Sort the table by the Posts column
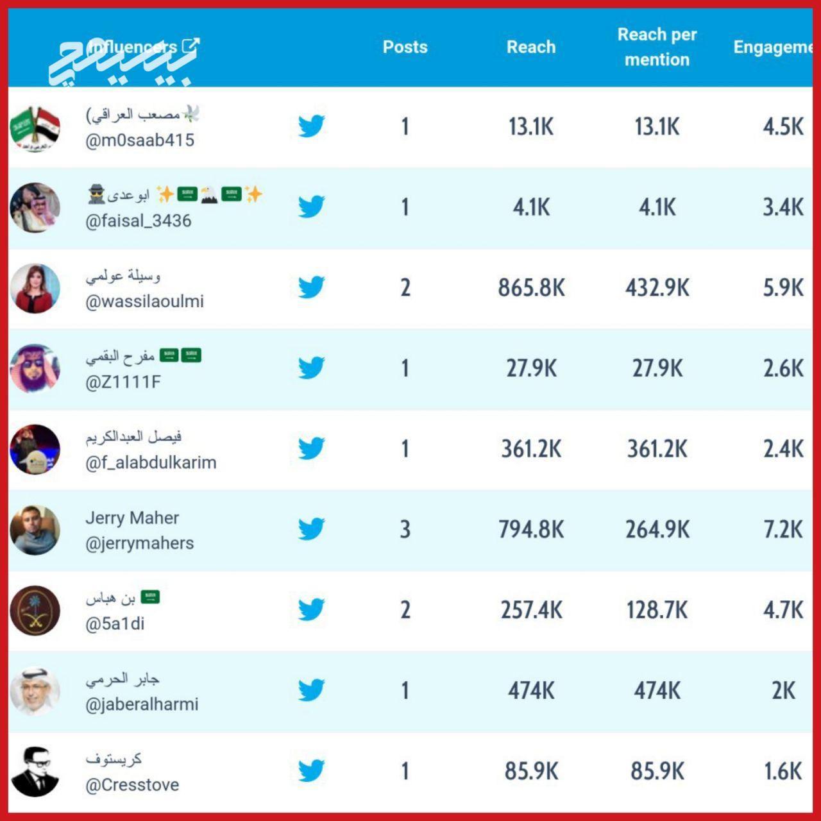821x821 pixels. [405, 47]
